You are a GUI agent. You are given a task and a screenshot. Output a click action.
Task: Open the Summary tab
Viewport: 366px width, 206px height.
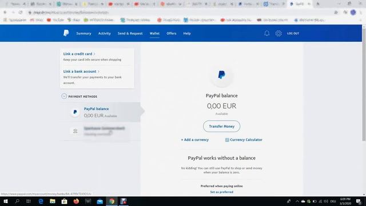click(83, 33)
